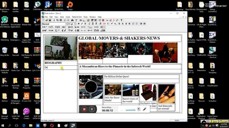Click the Opera browser taskbar icon

coord(52,126)
